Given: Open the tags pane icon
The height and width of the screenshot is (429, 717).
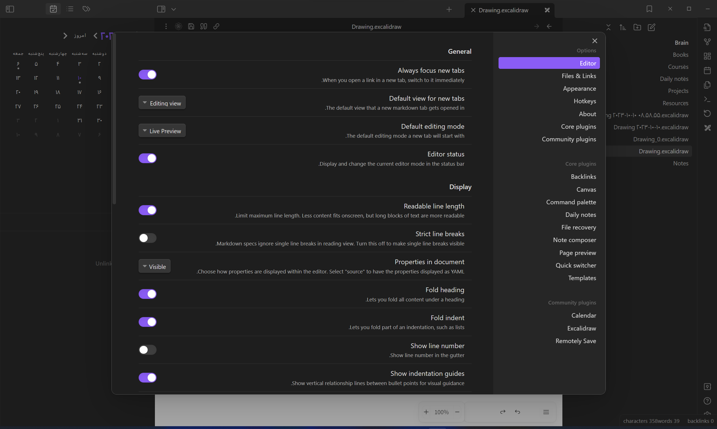Looking at the screenshot, I should [x=86, y=9].
